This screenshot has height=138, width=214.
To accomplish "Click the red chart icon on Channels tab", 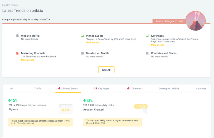I will click(x=129, y=88).
